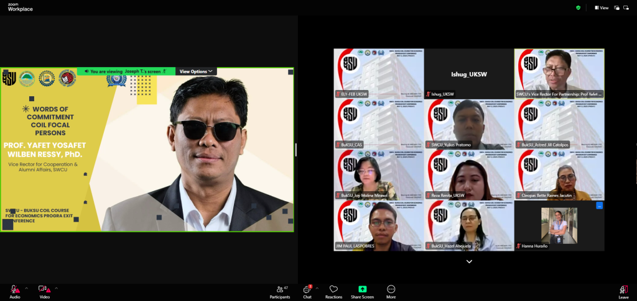Unmute the microphone with Audio button

[x=14, y=292]
